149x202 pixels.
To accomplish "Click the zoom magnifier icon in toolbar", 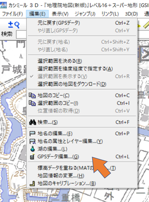I will tap(14, 25).
